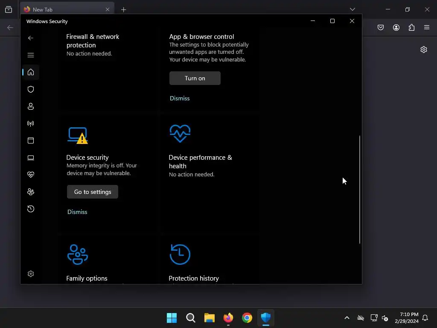The image size is (437, 328).
Task: Open Firefox View icon
Action: (9, 9)
